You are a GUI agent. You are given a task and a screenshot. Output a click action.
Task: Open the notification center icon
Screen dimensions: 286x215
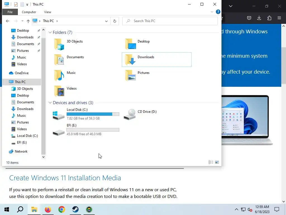click(277, 209)
